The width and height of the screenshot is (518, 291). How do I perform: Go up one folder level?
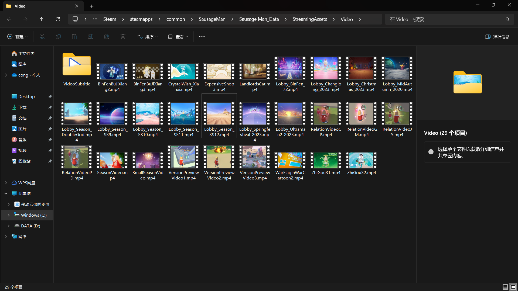[42, 19]
